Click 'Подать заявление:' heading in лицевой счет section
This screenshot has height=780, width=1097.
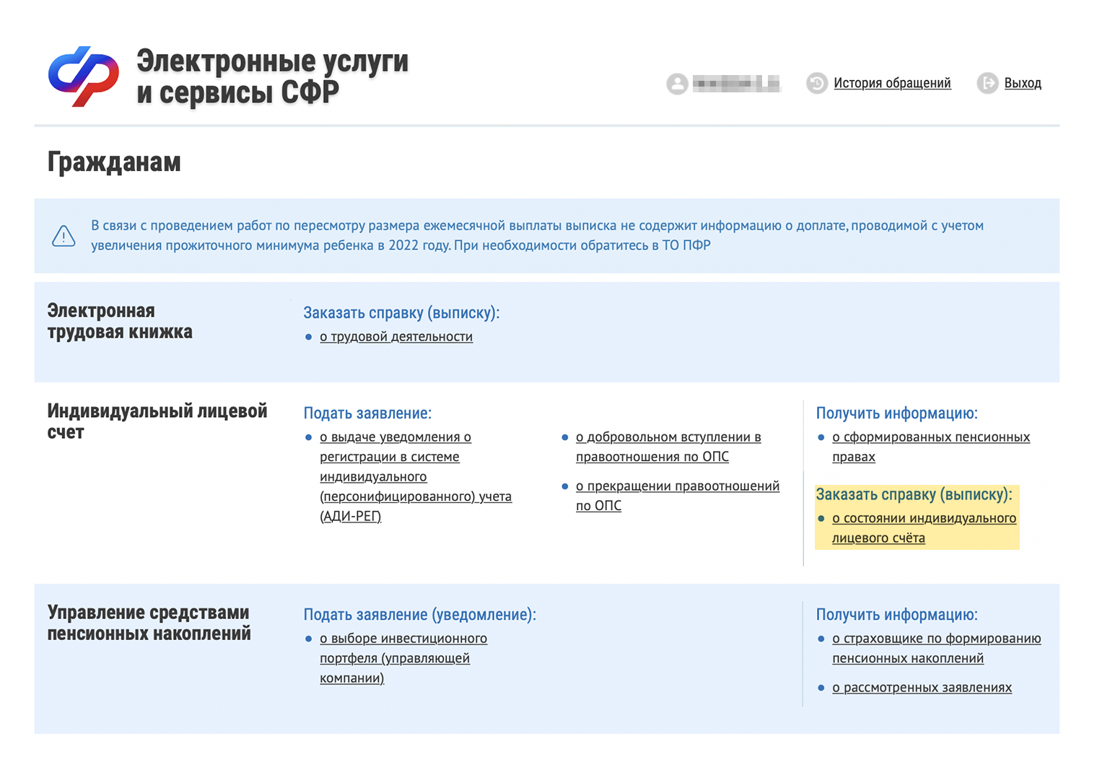coord(367,413)
